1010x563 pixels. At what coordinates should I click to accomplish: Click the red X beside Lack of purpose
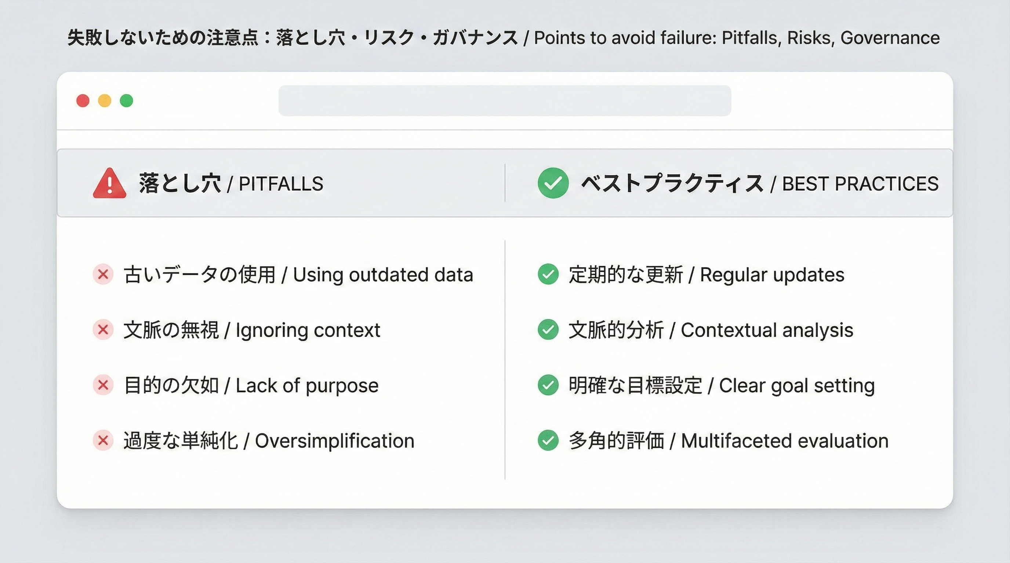point(103,385)
